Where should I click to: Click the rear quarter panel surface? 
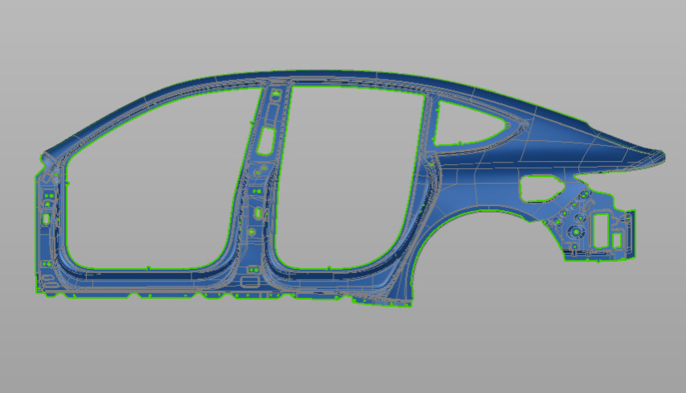point(499,173)
